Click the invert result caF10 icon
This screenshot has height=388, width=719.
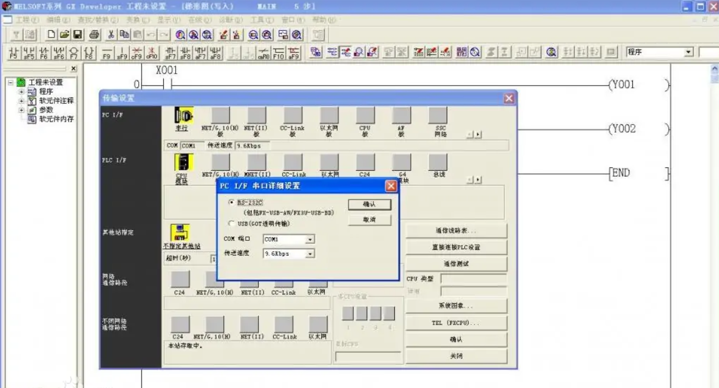(263, 53)
